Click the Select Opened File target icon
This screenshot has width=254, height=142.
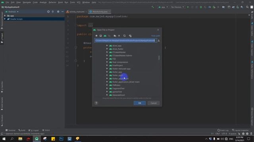click(x=48, y=11)
